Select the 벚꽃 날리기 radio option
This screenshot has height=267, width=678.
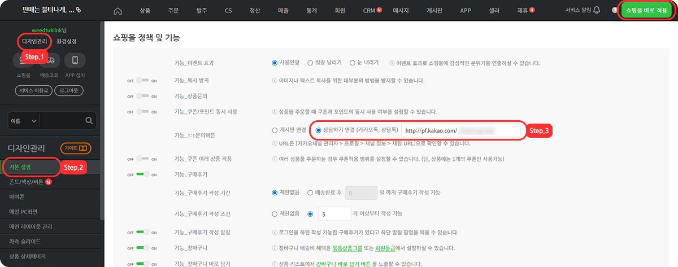click(x=310, y=63)
